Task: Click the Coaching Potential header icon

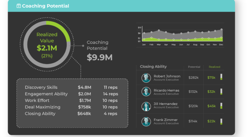Action: pos(19,6)
